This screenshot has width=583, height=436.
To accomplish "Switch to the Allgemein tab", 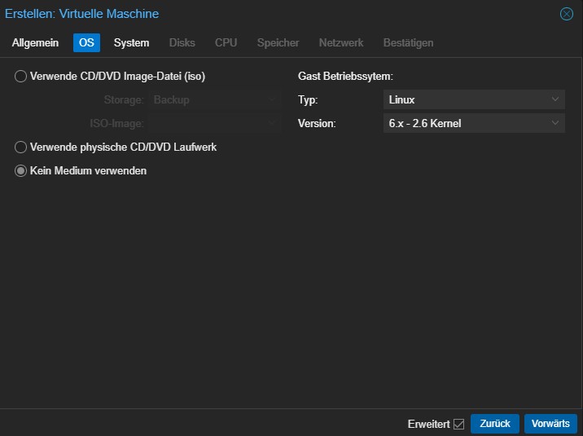I will coord(35,42).
